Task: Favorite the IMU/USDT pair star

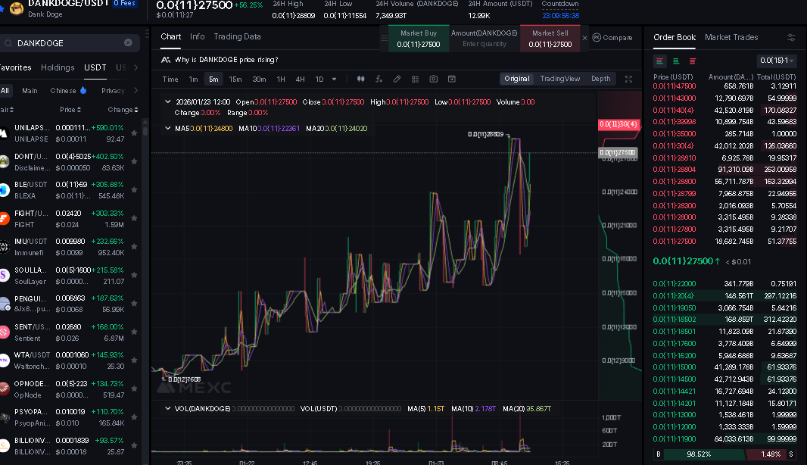Action: coord(134,247)
